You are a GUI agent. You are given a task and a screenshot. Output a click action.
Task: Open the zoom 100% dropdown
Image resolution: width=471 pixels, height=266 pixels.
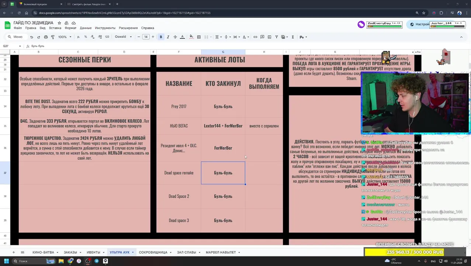point(64,37)
